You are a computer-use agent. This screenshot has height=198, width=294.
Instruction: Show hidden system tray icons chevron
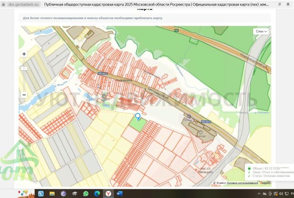pos(259,194)
